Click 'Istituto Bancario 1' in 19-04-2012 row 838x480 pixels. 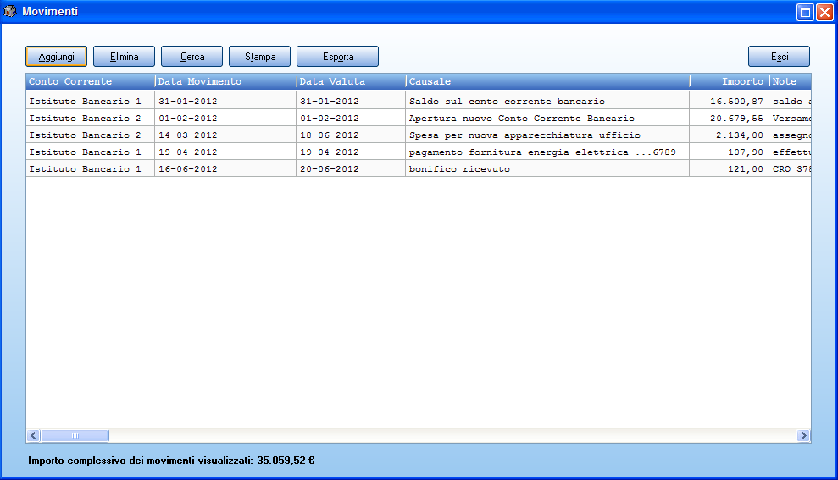pos(90,152)
